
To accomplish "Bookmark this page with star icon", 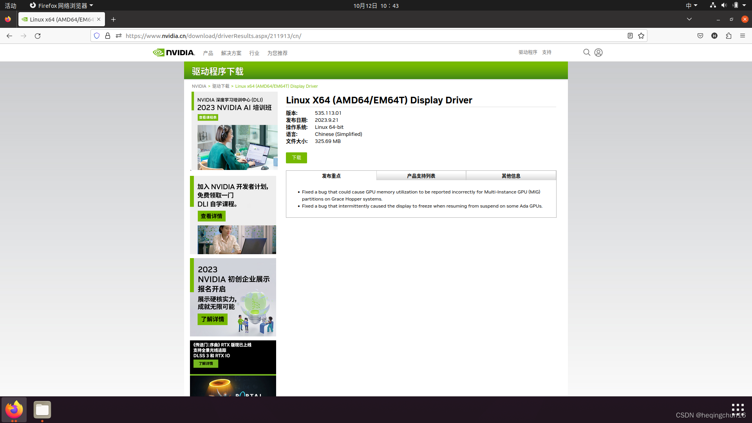I will [641, 36].
